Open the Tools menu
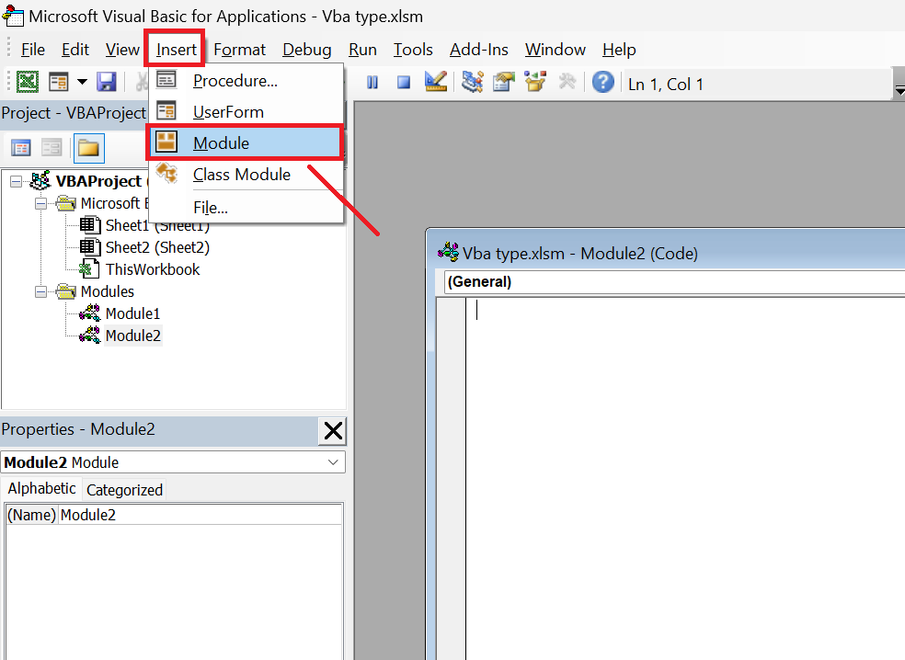 coord(413,50)
